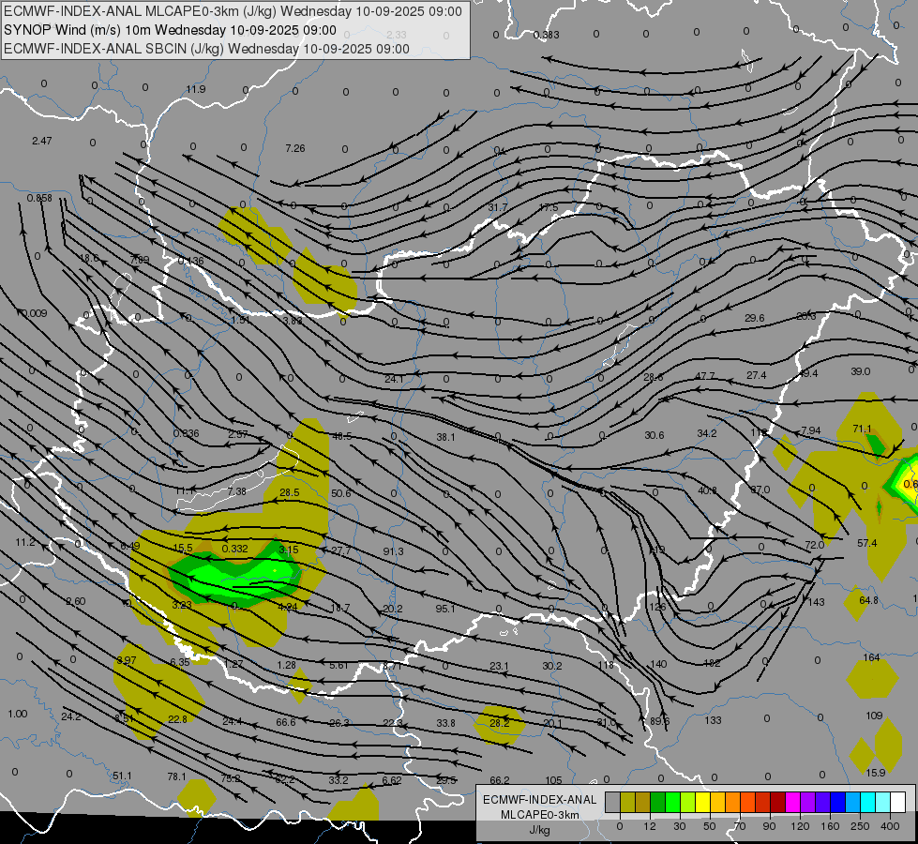This screenshot has height=844, width=918.
Task: Click the 17.5 value on the map
Action: 549,207
